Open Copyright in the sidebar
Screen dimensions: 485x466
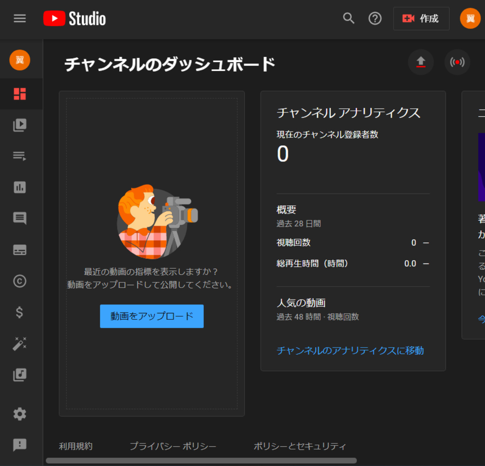[20, 281]
